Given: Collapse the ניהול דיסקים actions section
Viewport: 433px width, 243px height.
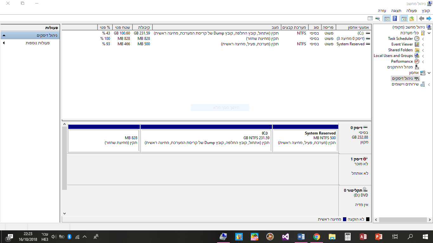Looking at the screenshot, I should [4, 35].
